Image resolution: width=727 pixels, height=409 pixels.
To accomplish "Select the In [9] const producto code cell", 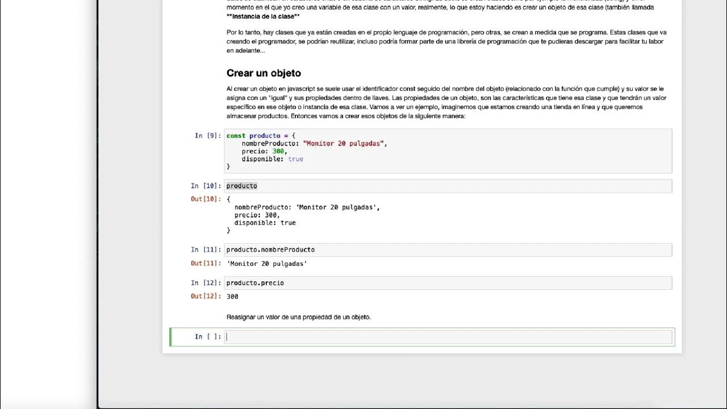I will (x=448, y=151).
